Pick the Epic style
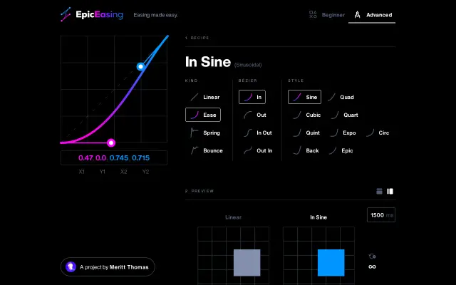This screenshot has height=285, width=456. (x=341, y=150)
